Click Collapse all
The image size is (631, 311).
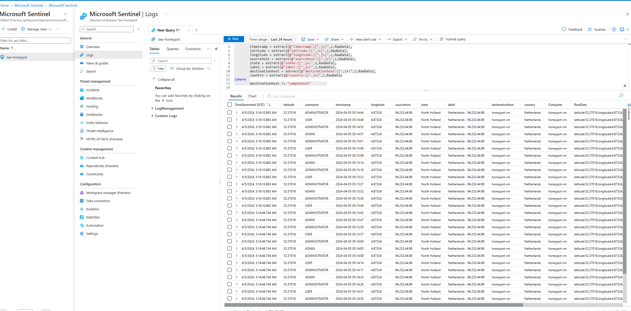click(x=164, y=79)
